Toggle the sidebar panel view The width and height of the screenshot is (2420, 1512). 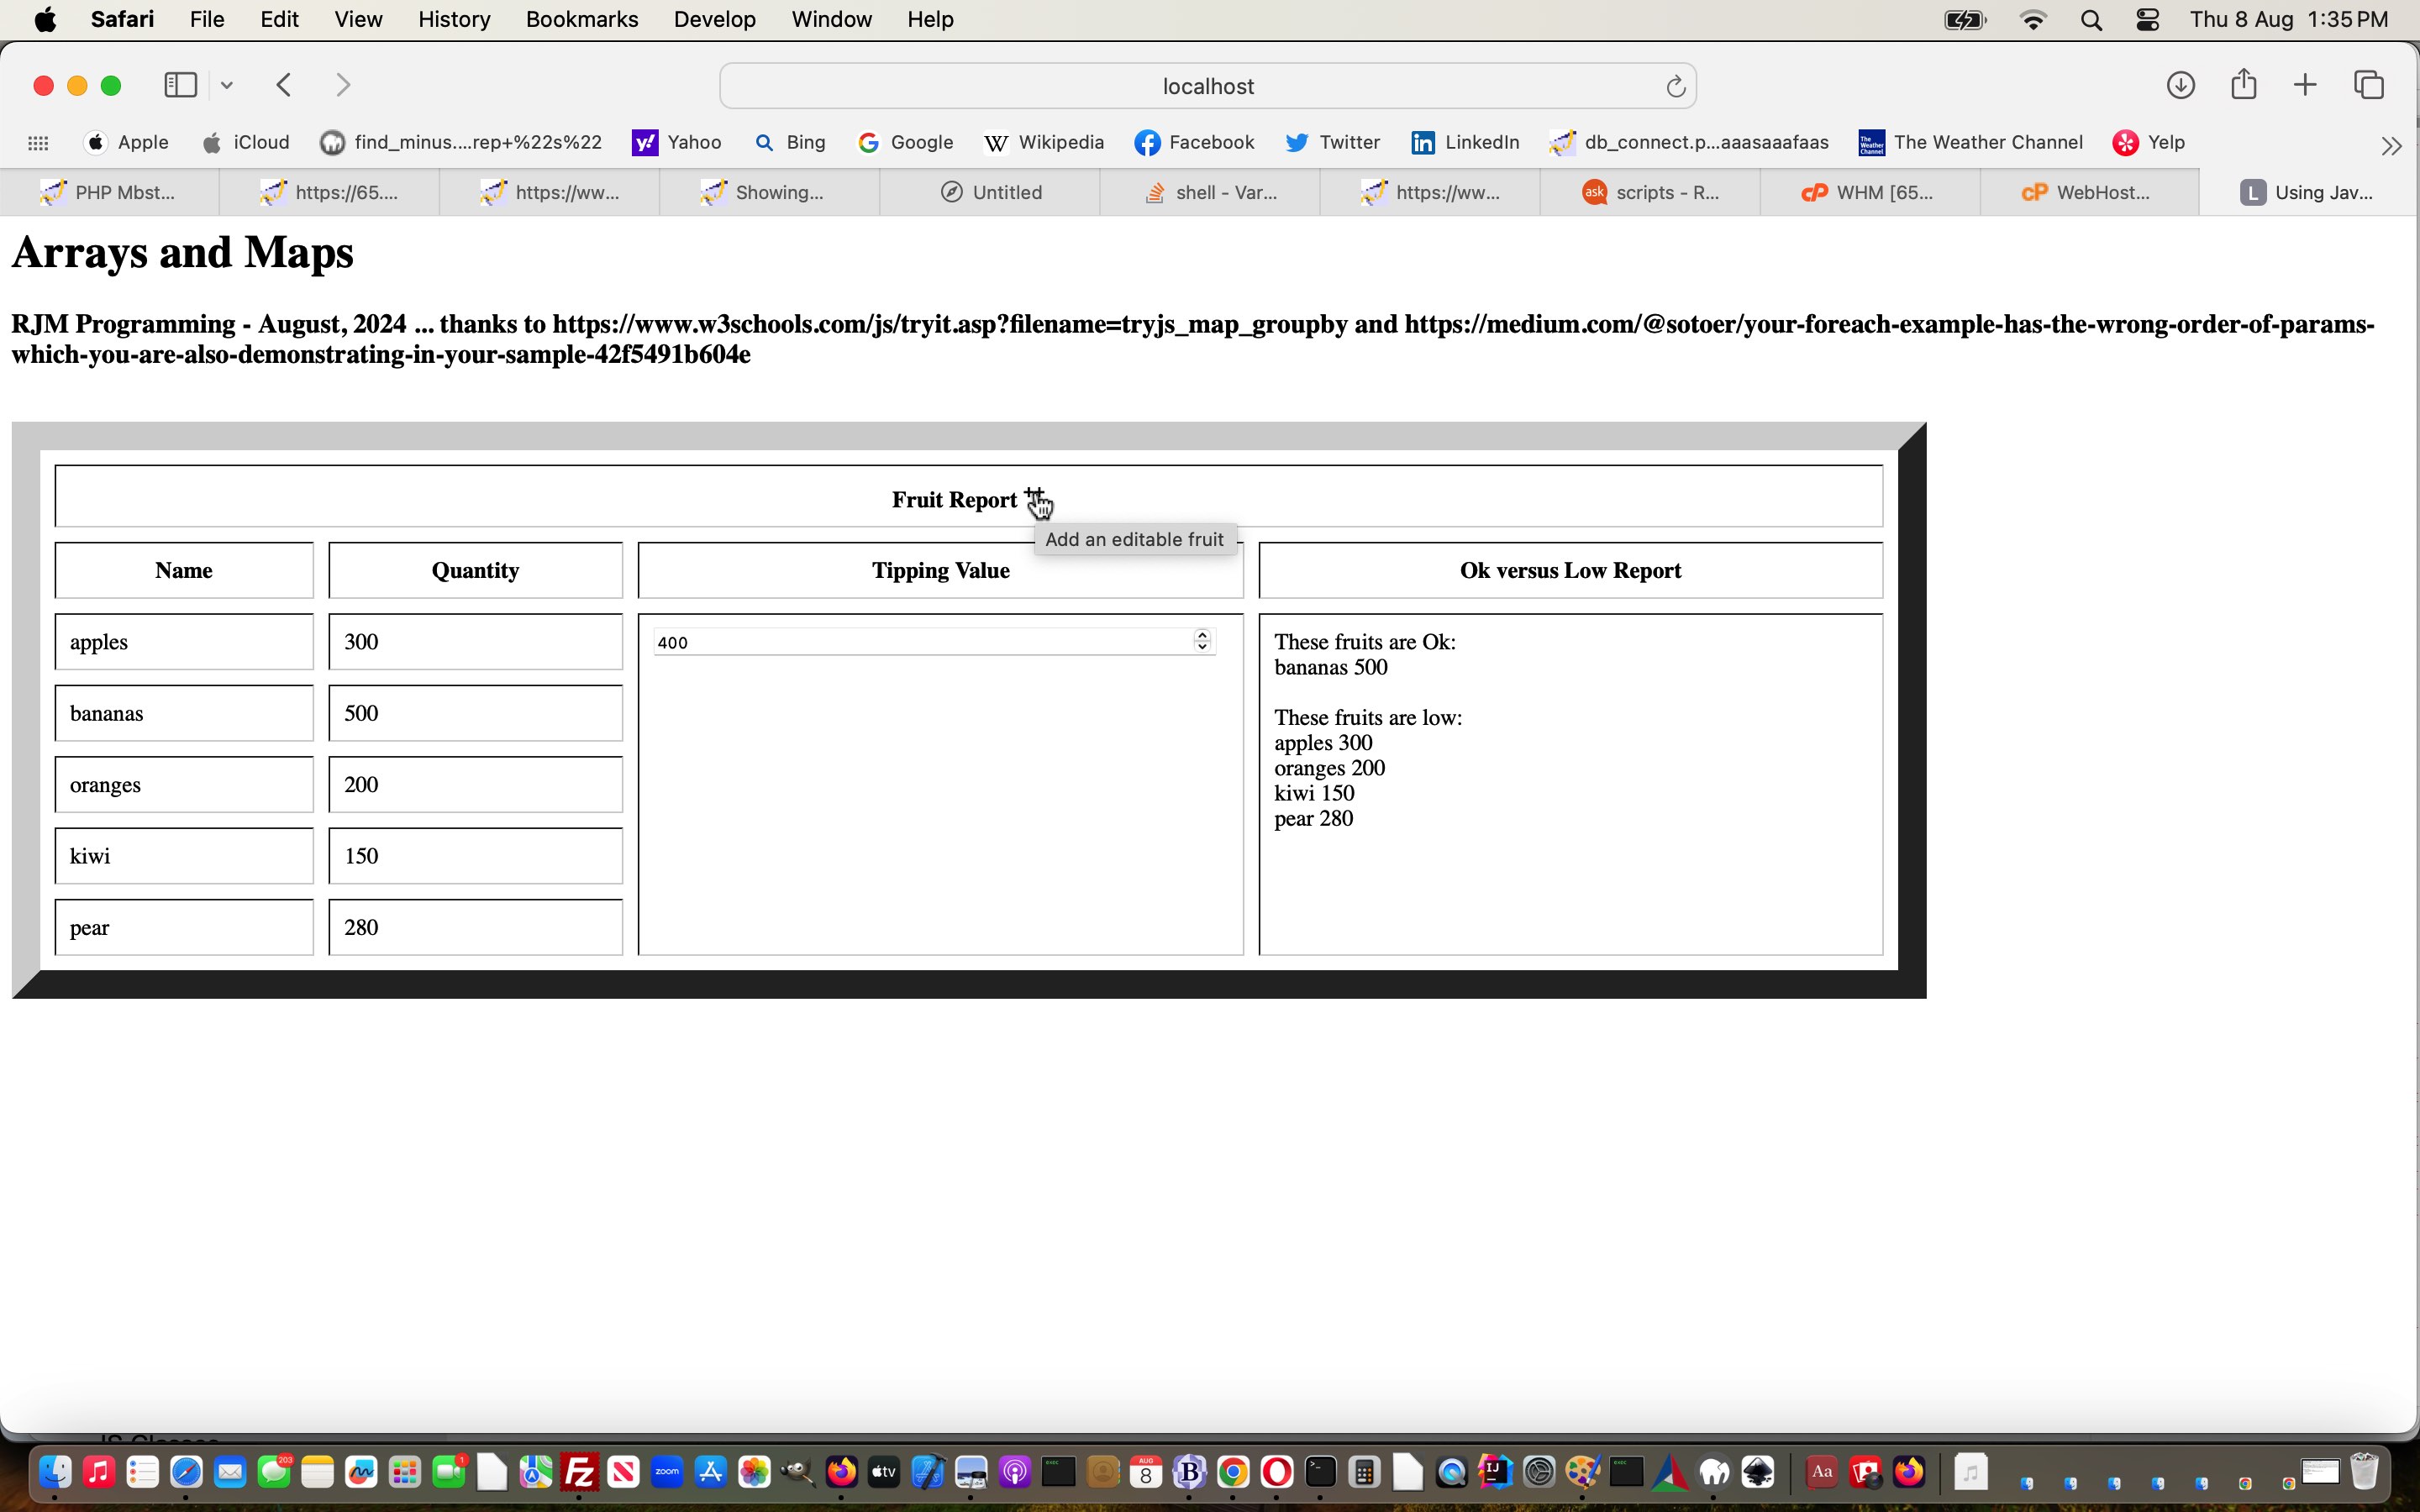180,84
